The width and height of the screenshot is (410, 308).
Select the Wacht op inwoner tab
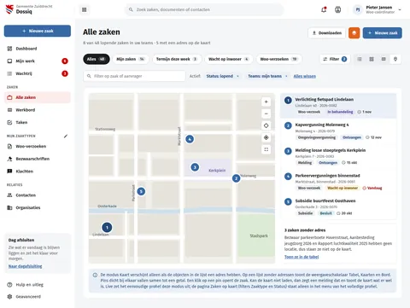coord(229,59)
